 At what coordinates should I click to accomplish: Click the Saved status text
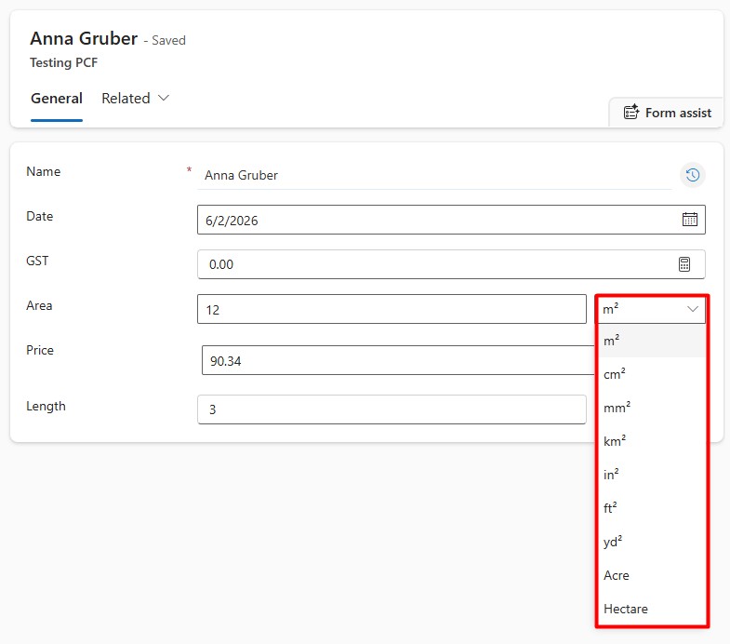point(168,41)
